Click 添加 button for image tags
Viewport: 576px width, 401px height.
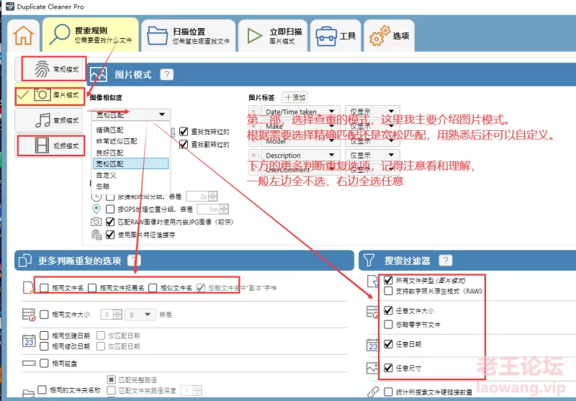[x=294, y=97]
